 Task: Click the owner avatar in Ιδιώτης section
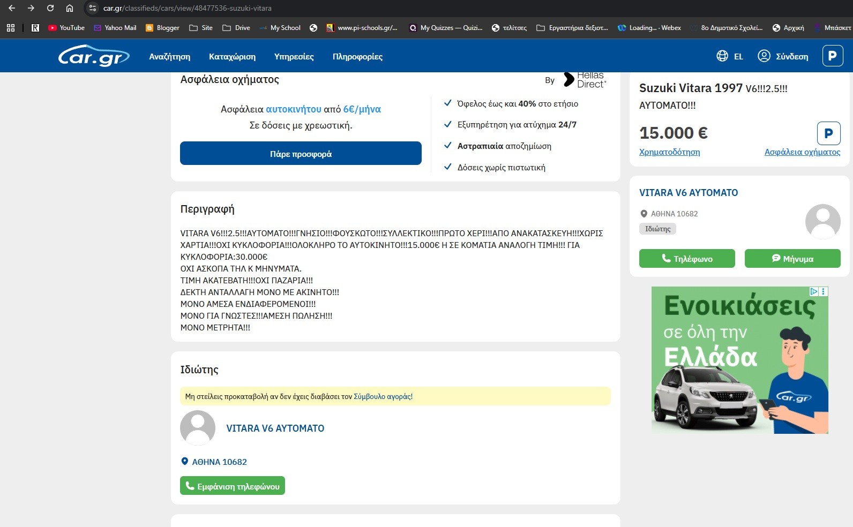(198, 428)
